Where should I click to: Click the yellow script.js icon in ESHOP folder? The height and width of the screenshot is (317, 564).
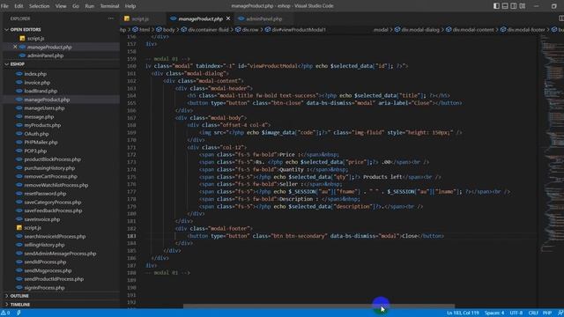[x=19, y=227]
